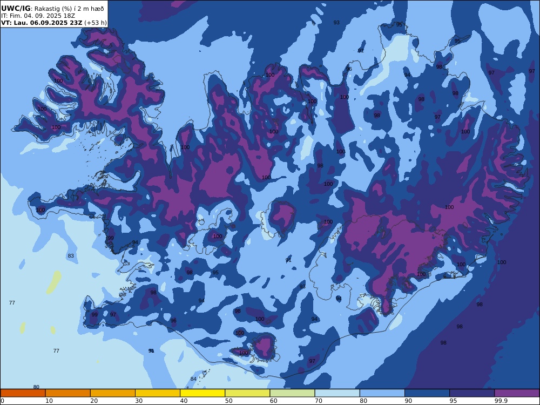The width and height of the screenshot is (540, 405).
Task: Click the purple above-99.9 legend swatch
Action: pyautogui.click(x=517, y=393)
